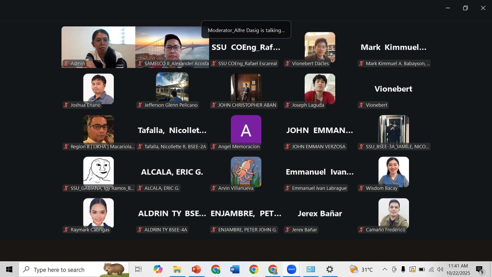
Task: Open the notification center icon
Action: pyautogui.click(x=480, y=270)
